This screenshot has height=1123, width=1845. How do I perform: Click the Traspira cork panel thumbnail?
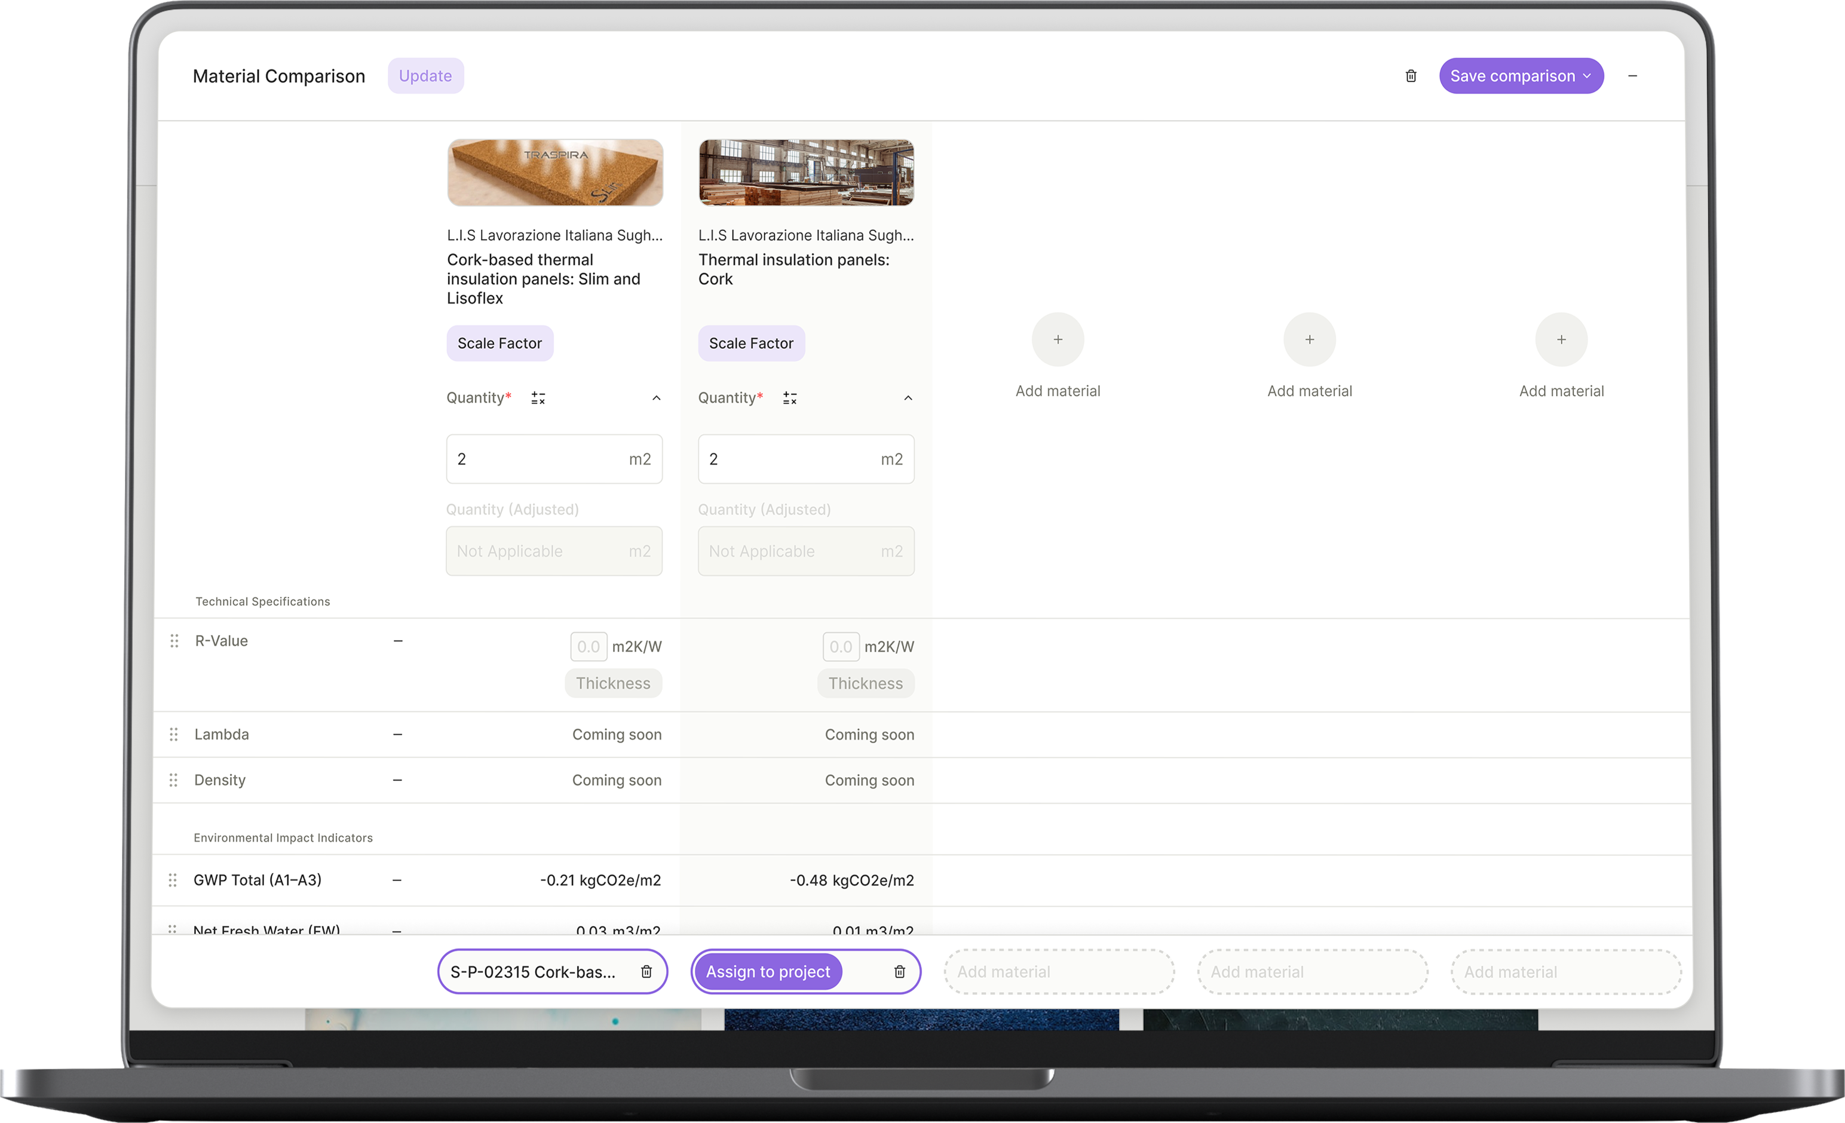tap(555, 172)
